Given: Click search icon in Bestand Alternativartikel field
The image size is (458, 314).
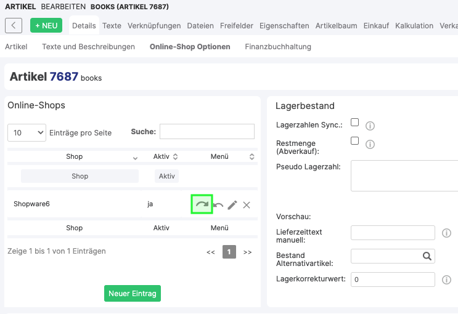Looking at the screenshot, I should (427, 256).
